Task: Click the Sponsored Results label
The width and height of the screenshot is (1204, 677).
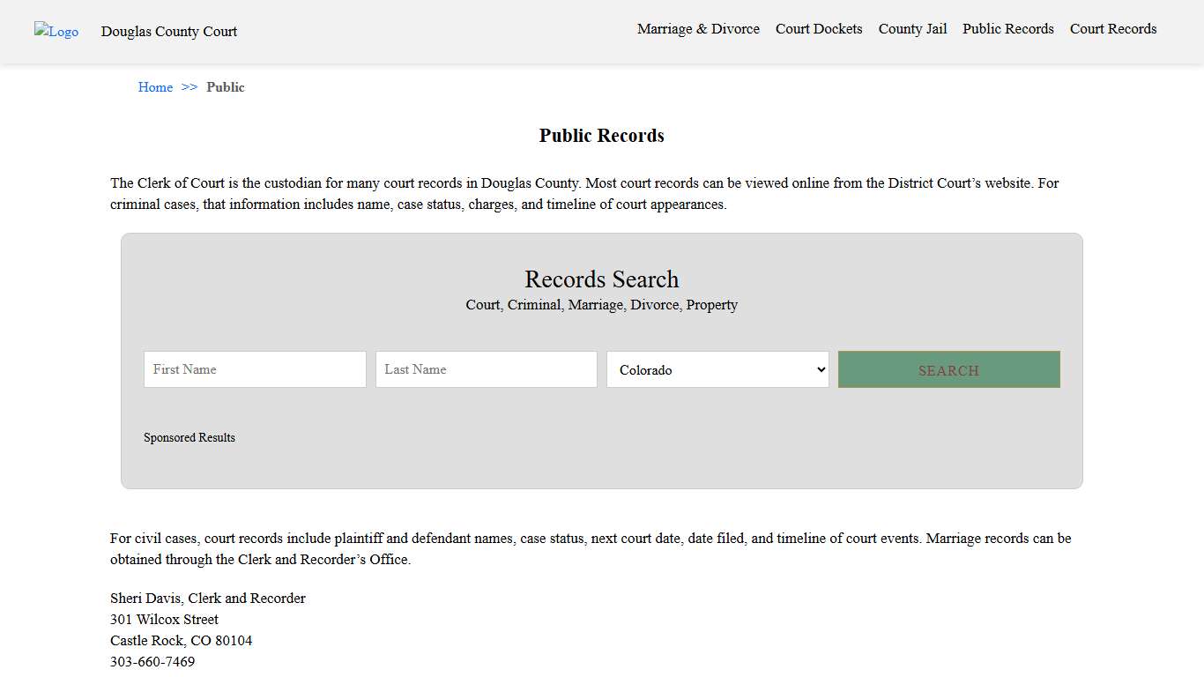Action: click(x=190, y=437)
